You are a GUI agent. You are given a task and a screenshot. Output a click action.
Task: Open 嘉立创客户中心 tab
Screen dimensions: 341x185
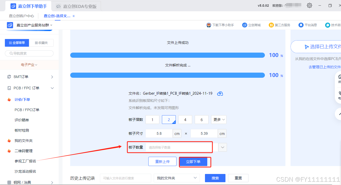click(22, 16)
